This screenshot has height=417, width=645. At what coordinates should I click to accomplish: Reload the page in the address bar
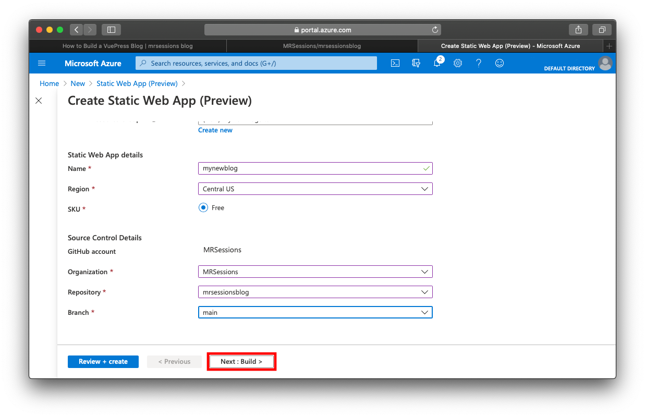(x=435, y=30)
